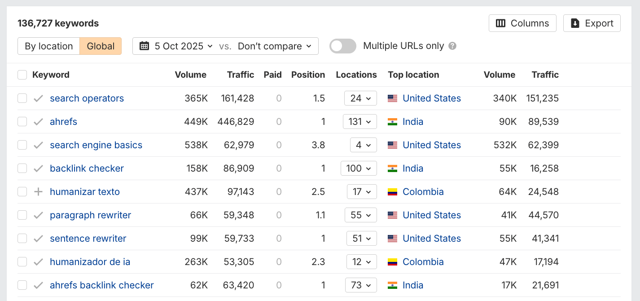Enable the Multiple URLs only toggle
This screenshot has height=301, width=640.
(342, 46)
